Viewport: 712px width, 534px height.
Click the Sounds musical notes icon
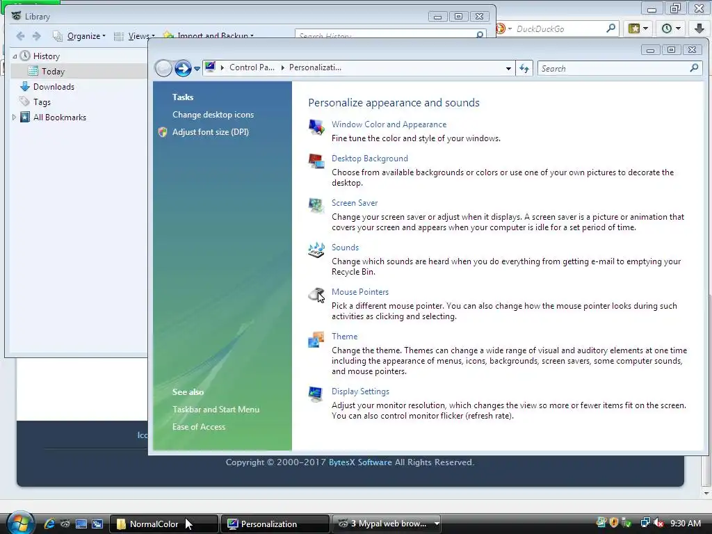click(316, 250)
